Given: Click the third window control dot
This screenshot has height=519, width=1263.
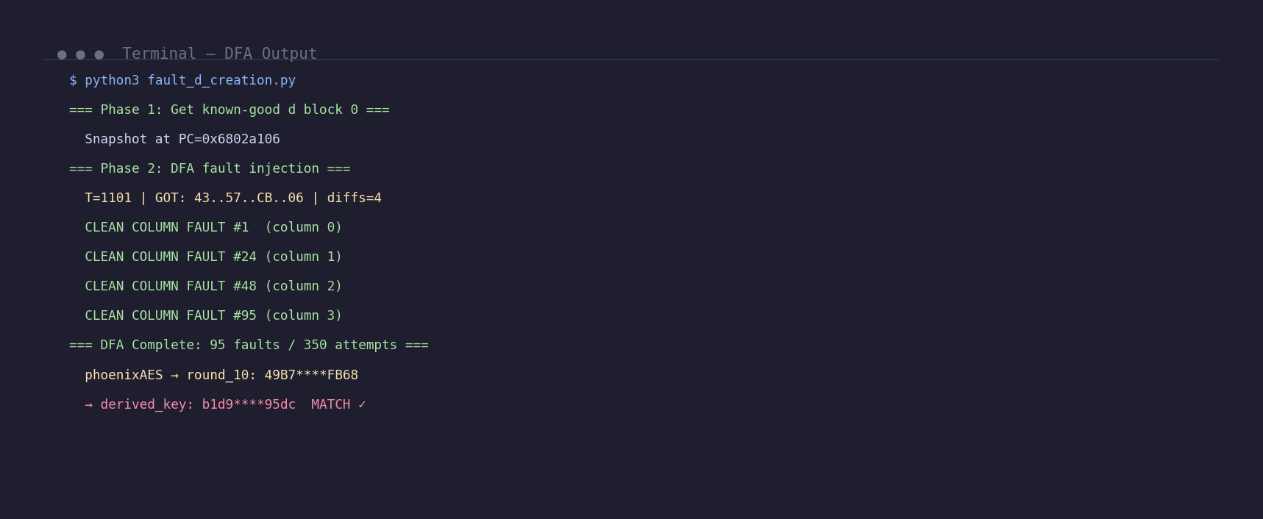Looking at the screenshot, I should pyautogui.click(x=99, y=54).
